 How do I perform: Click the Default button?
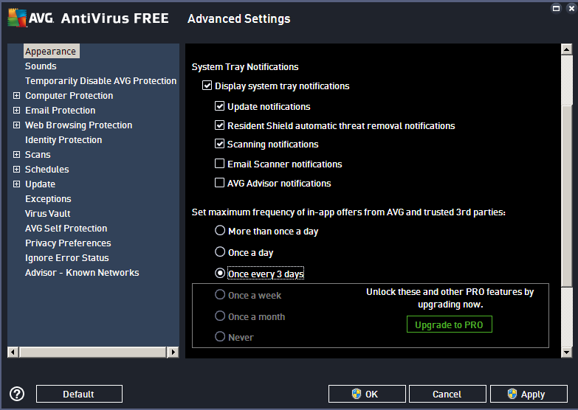pos(78,394)
